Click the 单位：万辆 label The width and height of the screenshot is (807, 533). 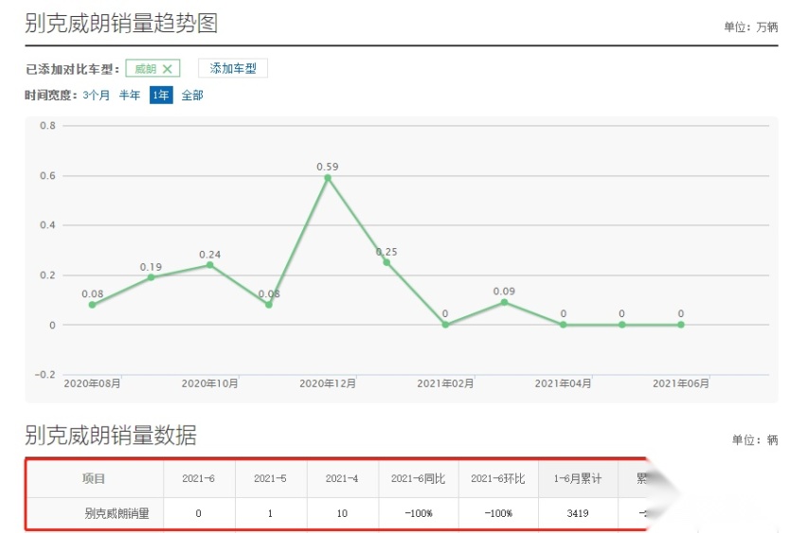pos(751,27)
